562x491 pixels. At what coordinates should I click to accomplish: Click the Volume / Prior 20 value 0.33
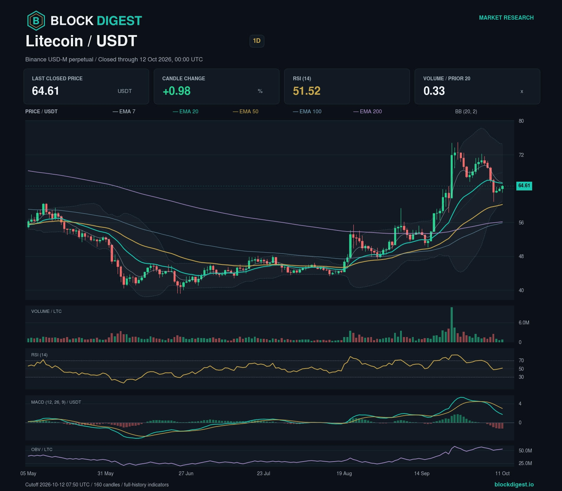(x=434, y=91)
